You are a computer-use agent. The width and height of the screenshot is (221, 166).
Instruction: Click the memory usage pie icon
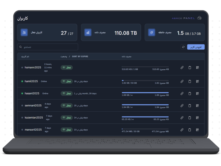152,32
